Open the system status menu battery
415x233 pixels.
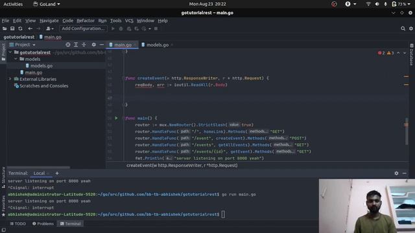coord(401,4)
